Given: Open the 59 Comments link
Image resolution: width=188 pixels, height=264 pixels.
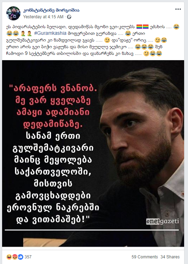Looking at the screenshot, I should (x=145, y=257).
